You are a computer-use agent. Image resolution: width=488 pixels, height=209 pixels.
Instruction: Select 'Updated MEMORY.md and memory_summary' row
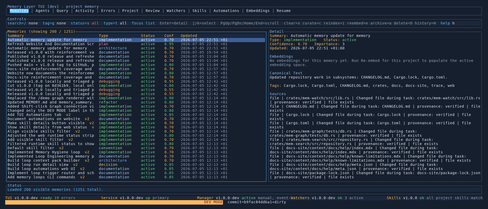(x=136, y=102)
